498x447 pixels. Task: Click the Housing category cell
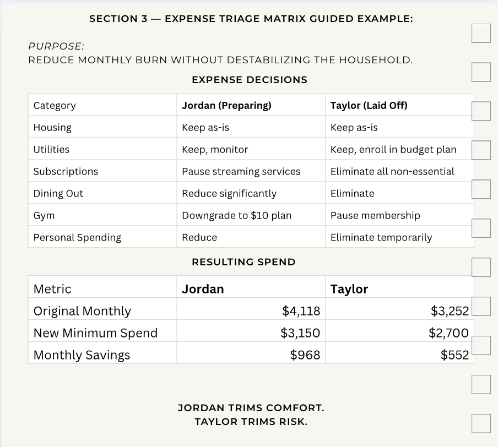[x=102, y=127]
